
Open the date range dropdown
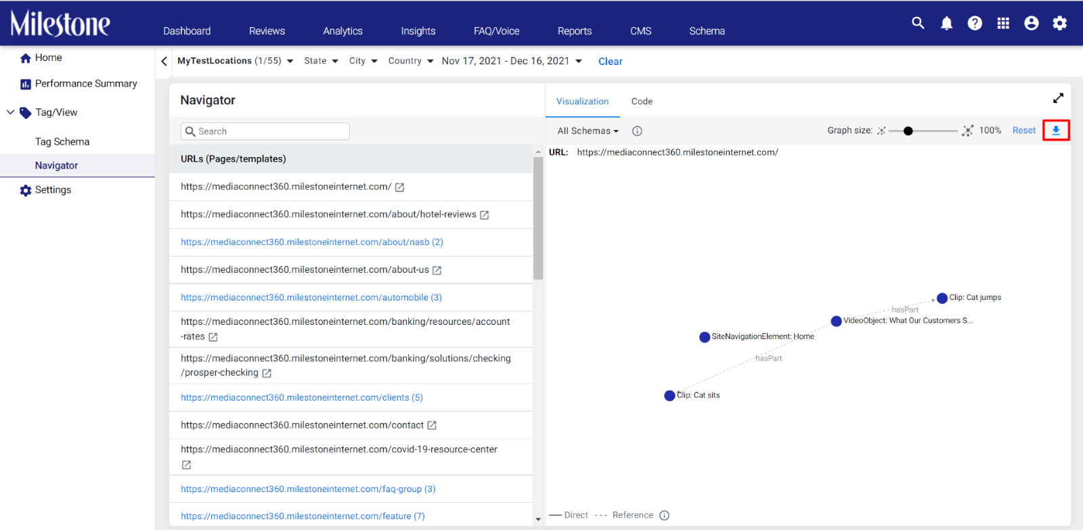click(512, 61)
